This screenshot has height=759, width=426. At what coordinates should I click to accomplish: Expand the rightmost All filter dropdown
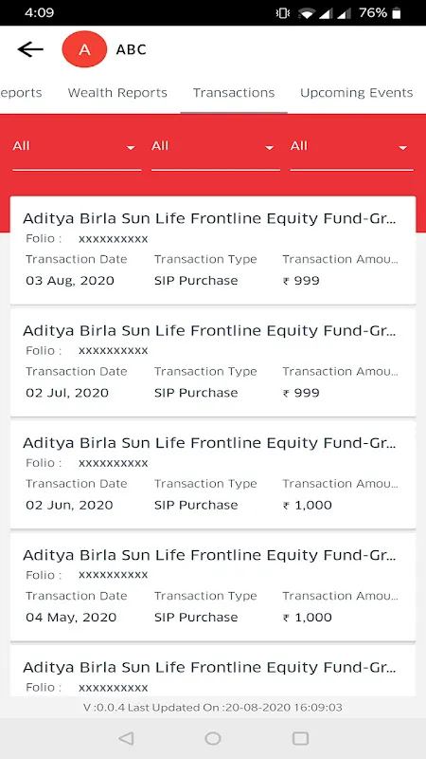(x=351, y=152)
